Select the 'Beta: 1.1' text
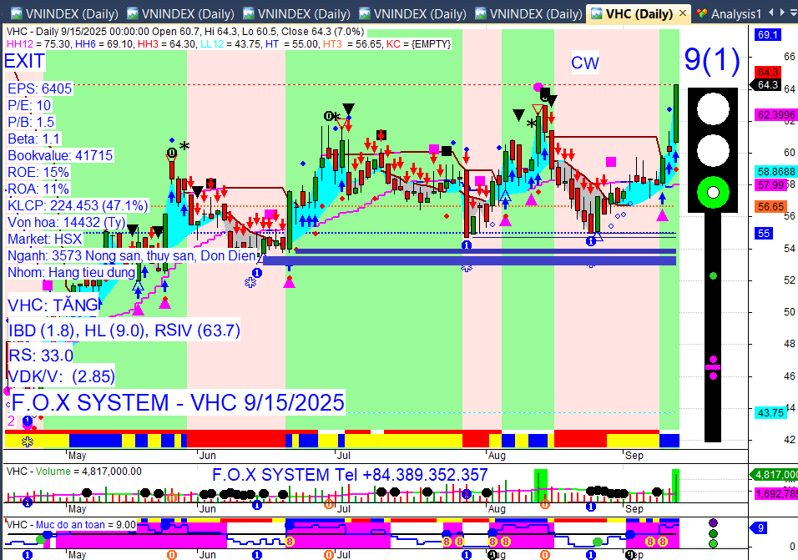This screenshot has height=560, width=798. click(x=34, y=139)
